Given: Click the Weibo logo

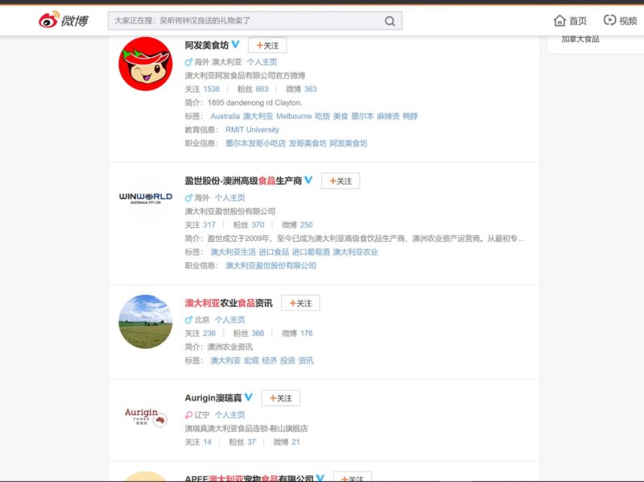Looking at the screenshot, I should 64,19.
